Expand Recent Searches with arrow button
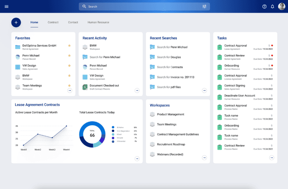Image resolution: width=288 pixels, height=189 pixels. point(204,91)
